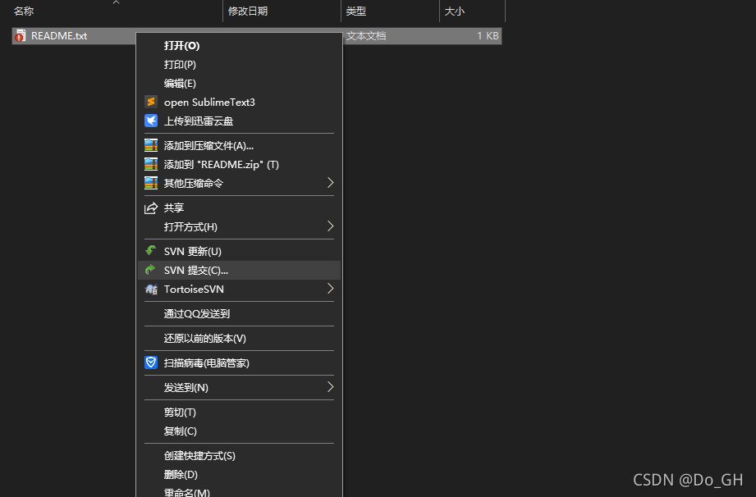The image size is (756, 497).
Task: Select 还原以前的版本(V) menu entry
Action: [x=239, y=338]
